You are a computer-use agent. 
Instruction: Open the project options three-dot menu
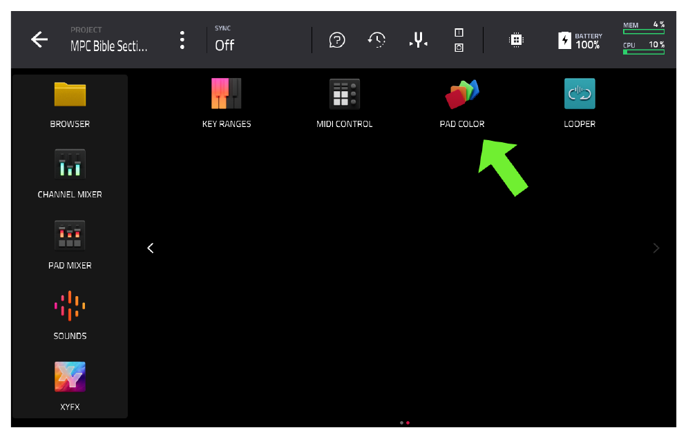click(x=182, y=40)
